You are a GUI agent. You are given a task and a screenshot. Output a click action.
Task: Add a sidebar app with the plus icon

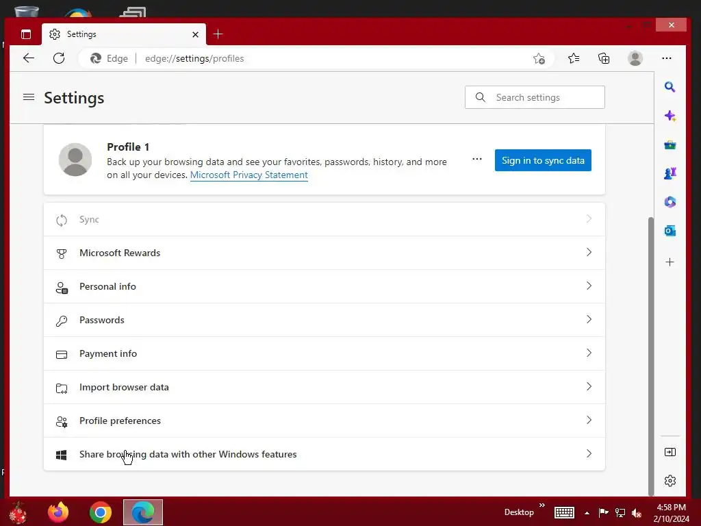670,262
